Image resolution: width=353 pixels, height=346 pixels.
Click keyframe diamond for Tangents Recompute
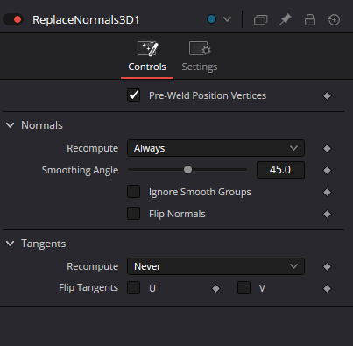tap(327, 266)
